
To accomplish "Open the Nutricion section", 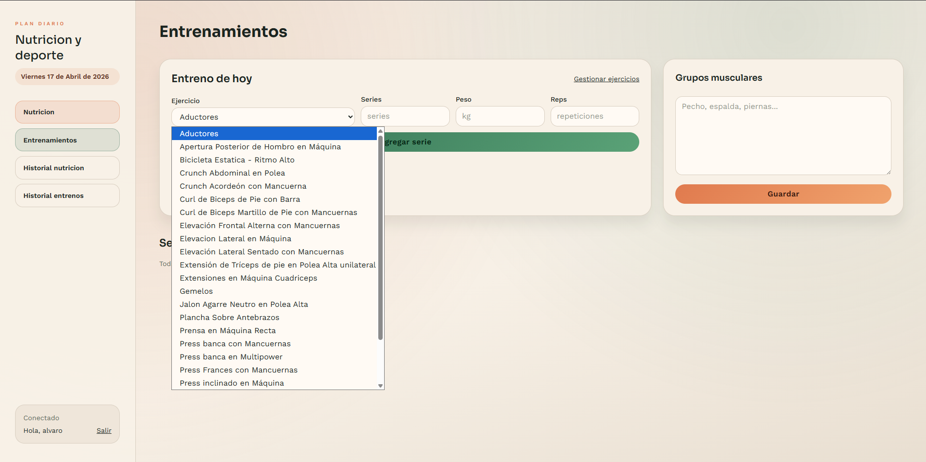I will (67, 112).
